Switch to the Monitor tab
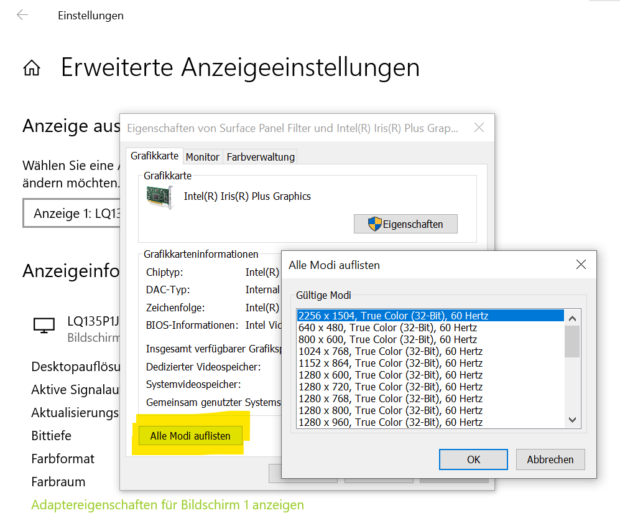620x523 pixels. click(203, 157)
